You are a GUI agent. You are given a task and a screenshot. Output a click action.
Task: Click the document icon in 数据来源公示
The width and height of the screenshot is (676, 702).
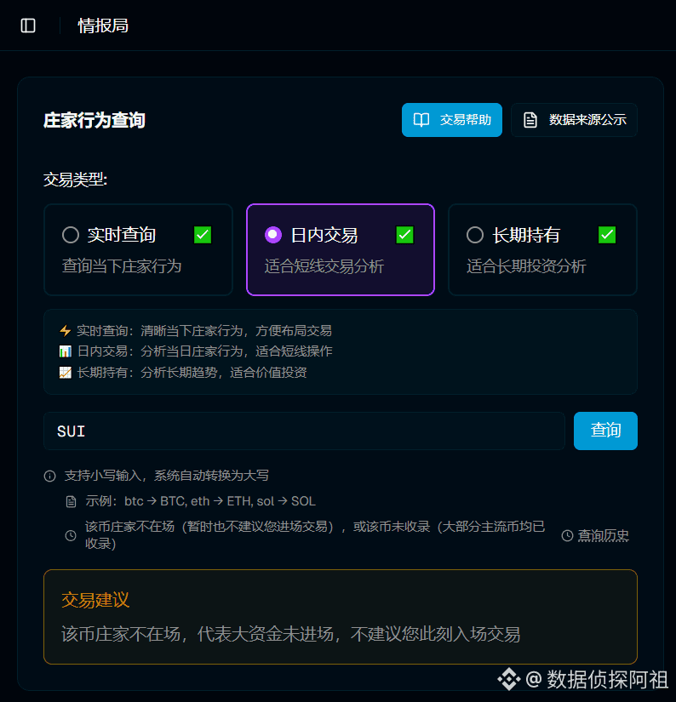coord(530,120)
